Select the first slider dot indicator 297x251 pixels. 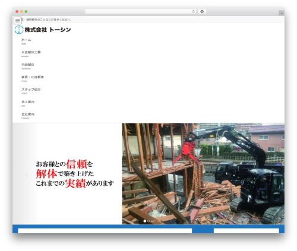[x=145, y=221]
